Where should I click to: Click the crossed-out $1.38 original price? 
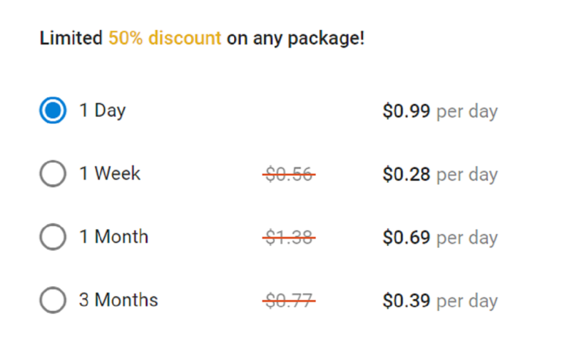(x=289, y=238)
